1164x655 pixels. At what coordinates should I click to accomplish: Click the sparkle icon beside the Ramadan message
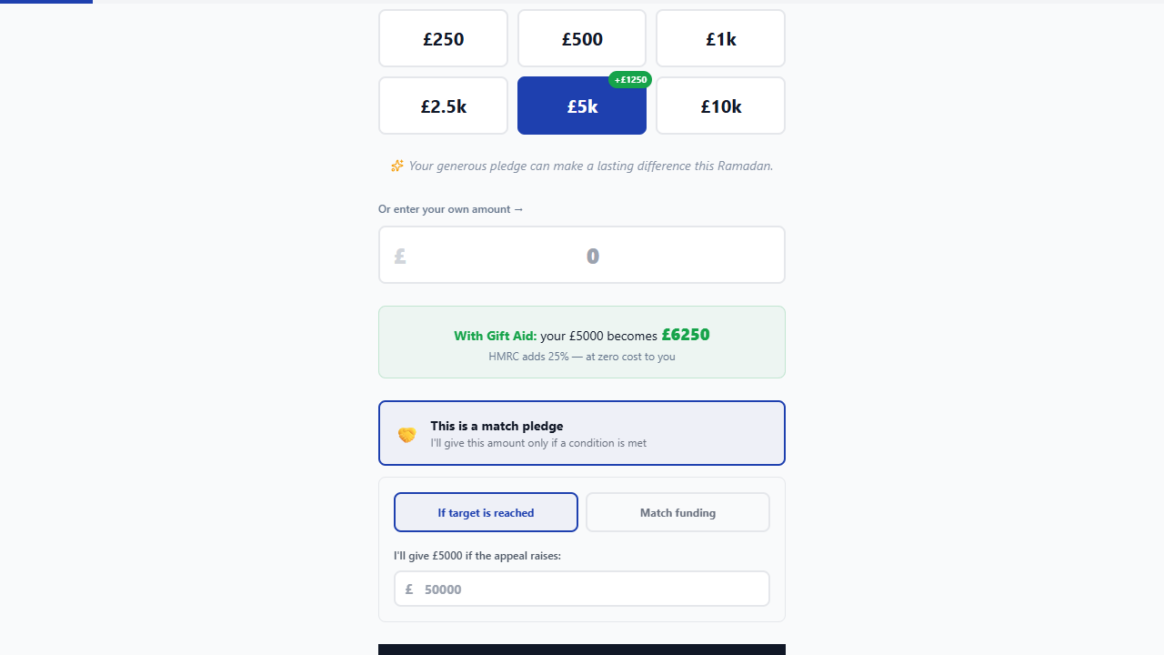396,166
